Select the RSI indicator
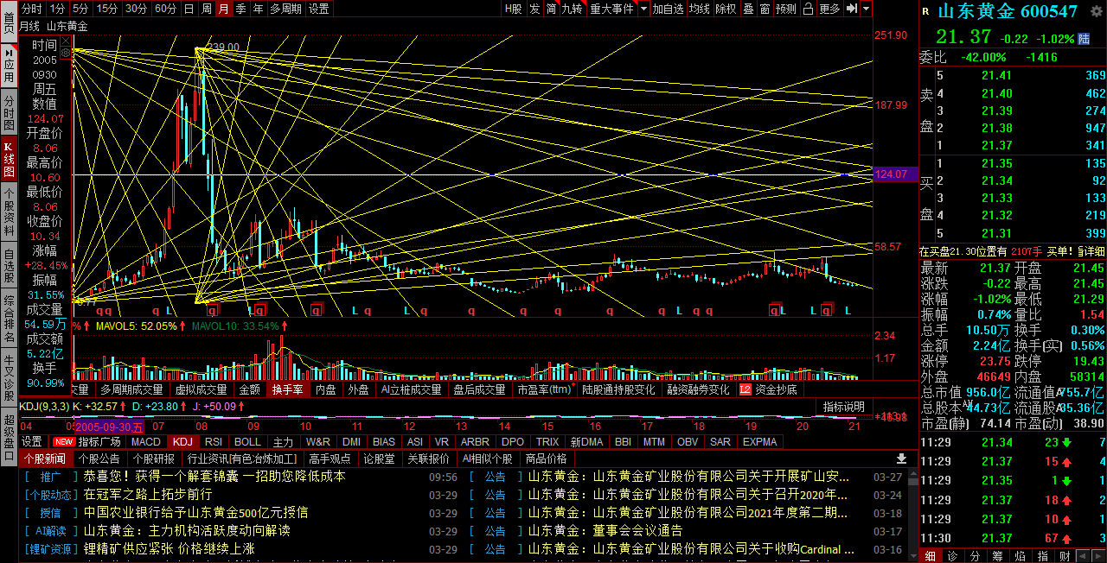The image size is (1107, 563). (x=213, y=442)
